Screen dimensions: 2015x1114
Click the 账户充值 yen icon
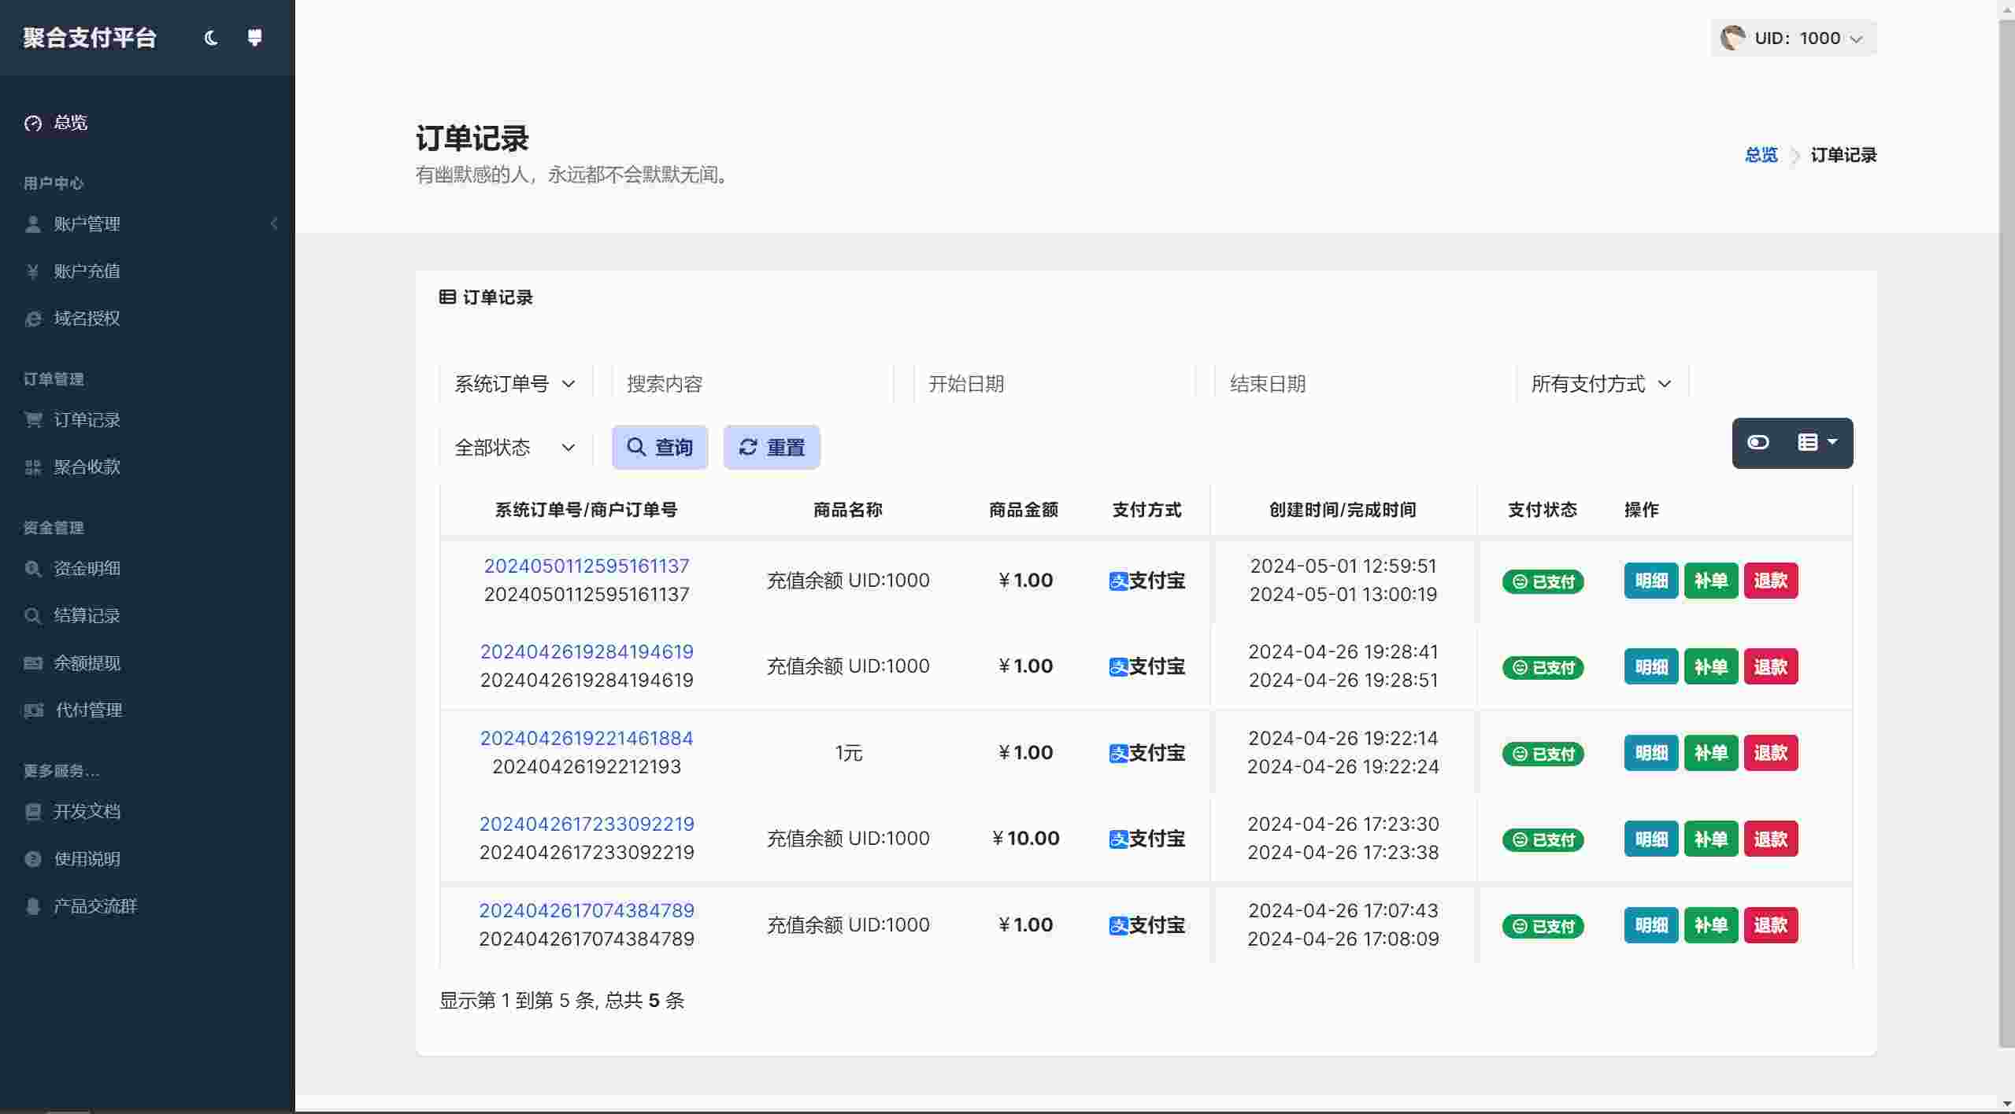tap(33, 271)
